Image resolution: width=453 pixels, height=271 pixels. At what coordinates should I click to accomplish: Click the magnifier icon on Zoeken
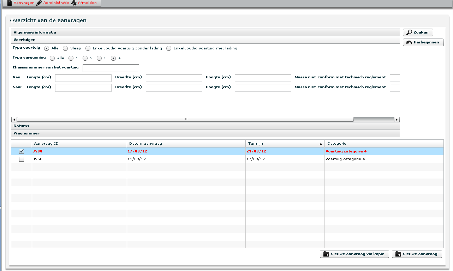[410, 32]
